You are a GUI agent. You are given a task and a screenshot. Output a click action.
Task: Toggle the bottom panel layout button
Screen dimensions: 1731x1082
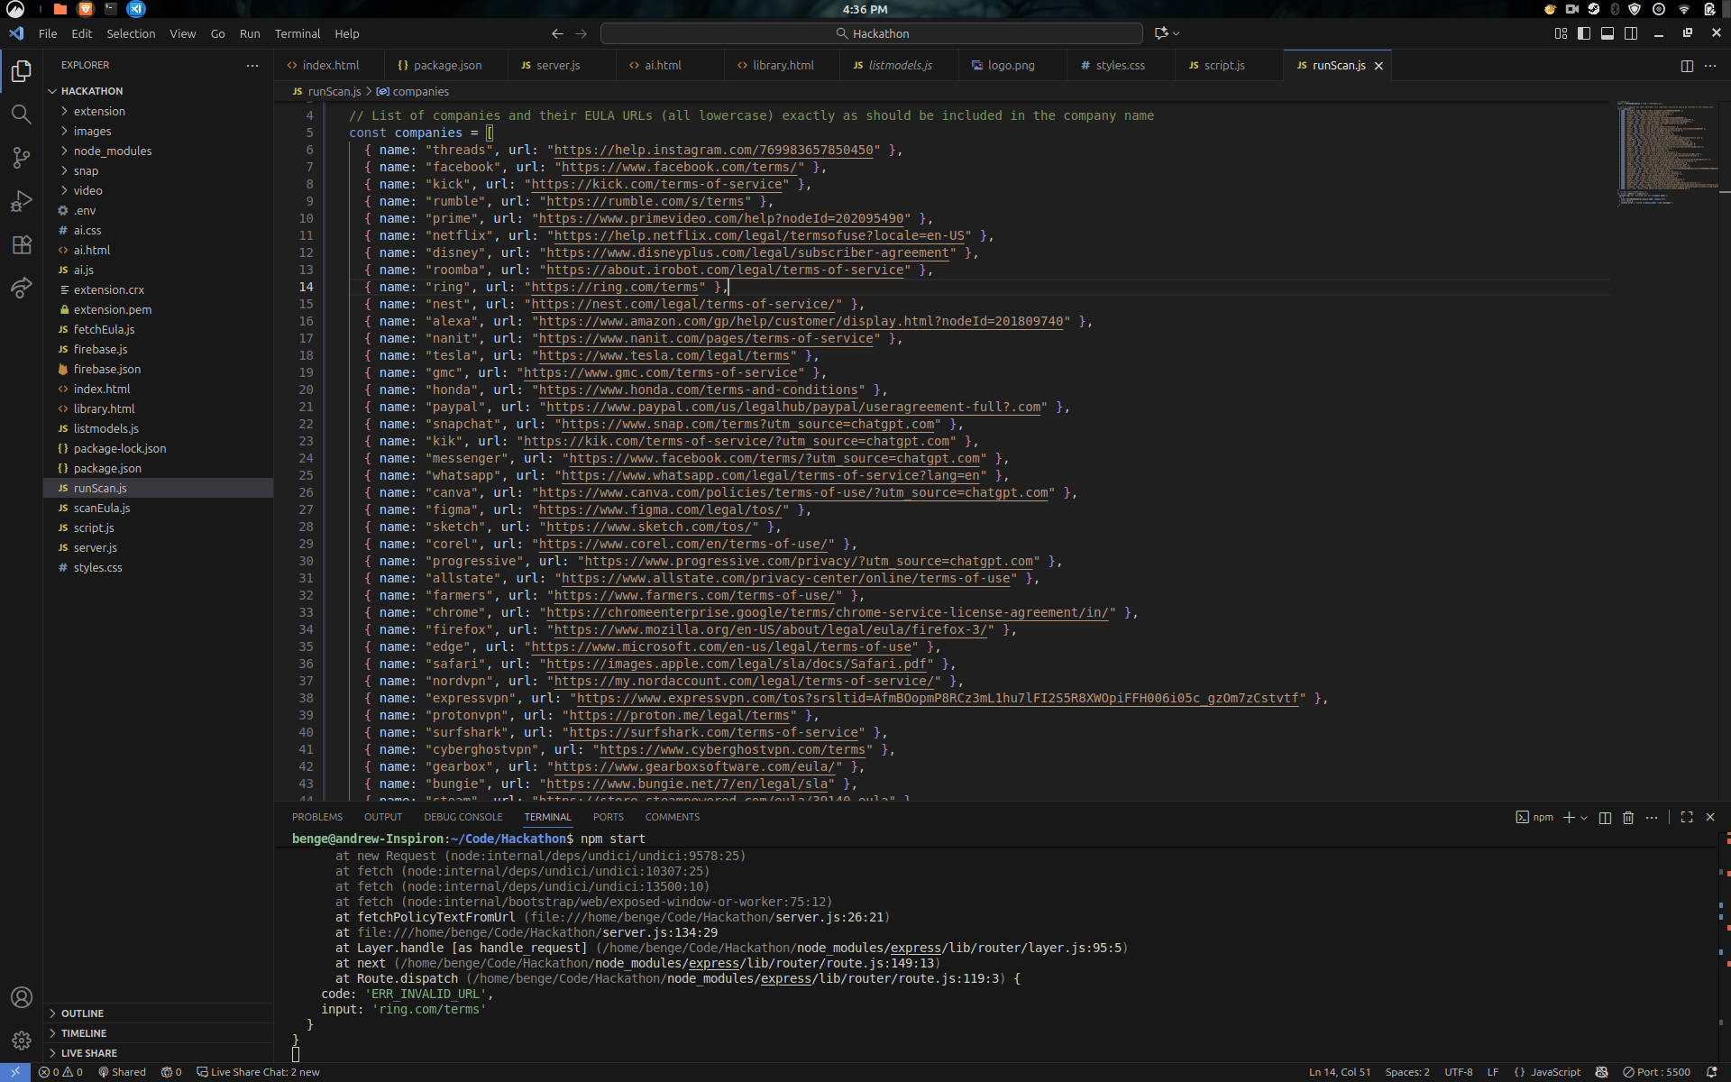coord(1607,33)
